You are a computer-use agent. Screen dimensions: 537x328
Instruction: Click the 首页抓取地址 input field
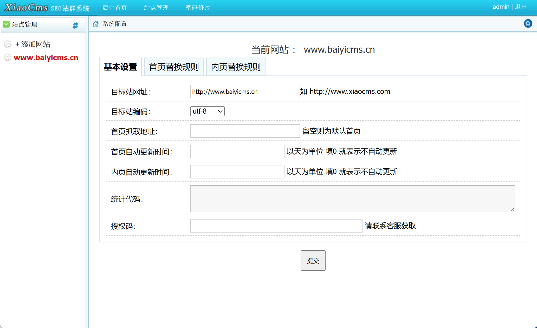click(245, 131)
